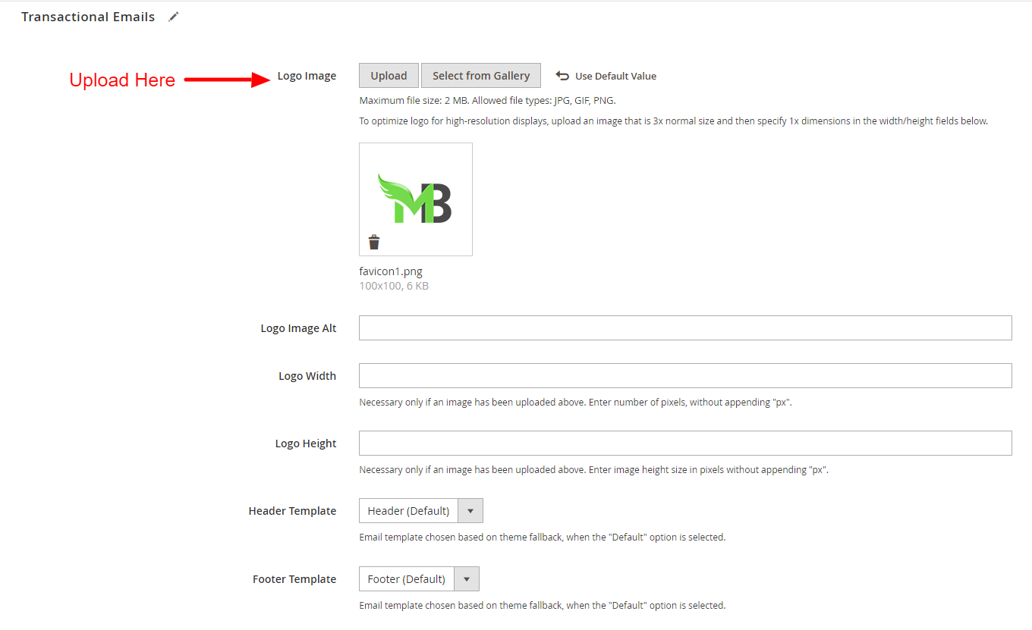Screen dimensions: 1032x630
Task: Click Use Default Value link
Action: (x=615, y=76)
